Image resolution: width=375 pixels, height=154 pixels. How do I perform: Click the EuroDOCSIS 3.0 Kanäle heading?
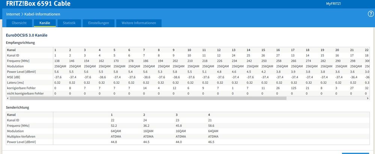coord(27,35)
